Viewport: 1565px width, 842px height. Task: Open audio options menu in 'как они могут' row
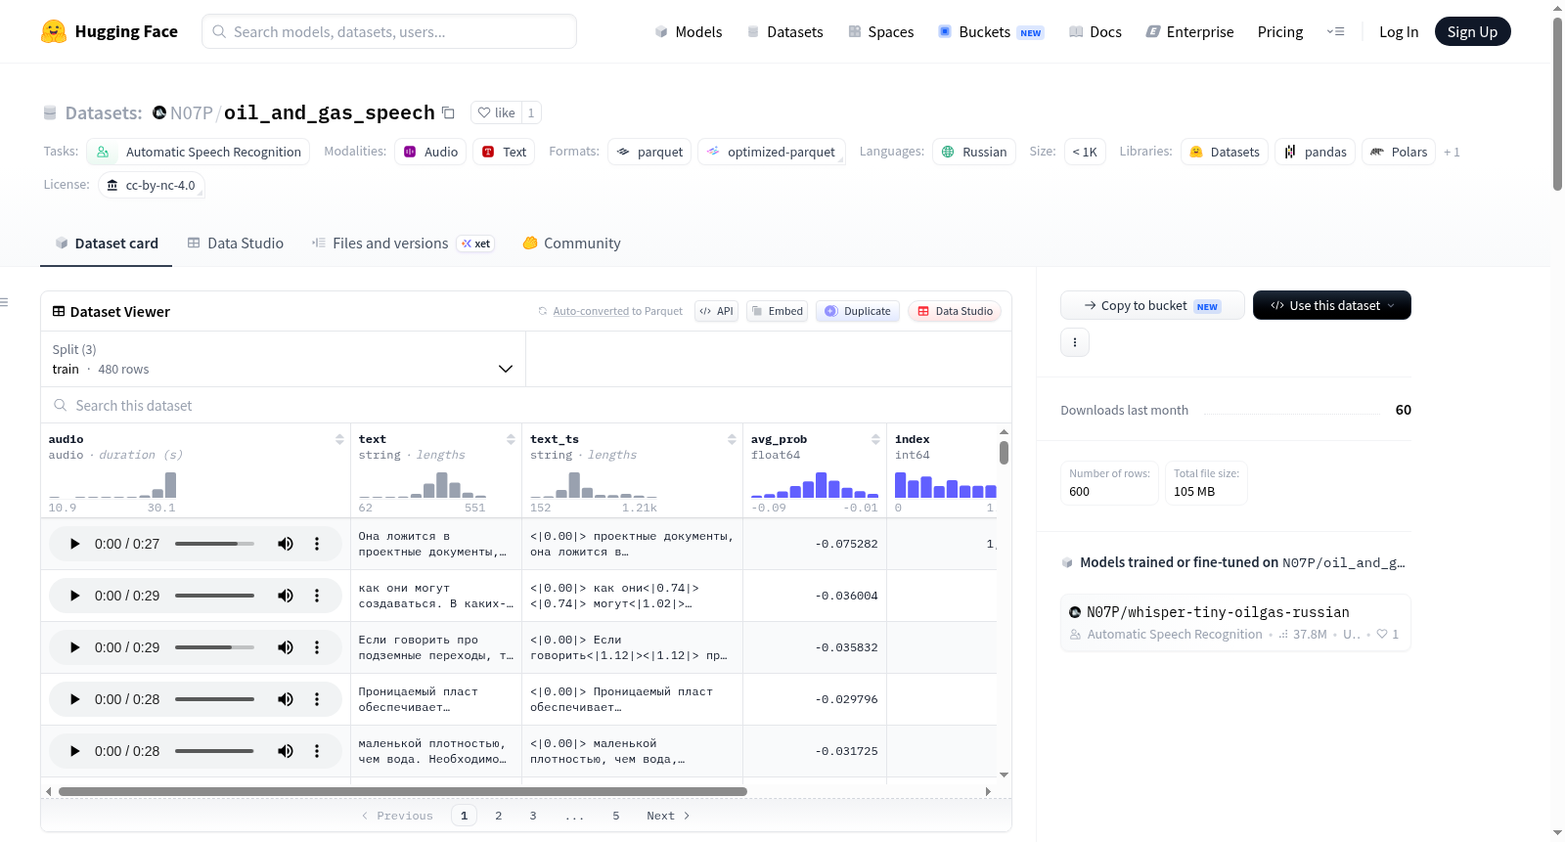tap(317, 596)
